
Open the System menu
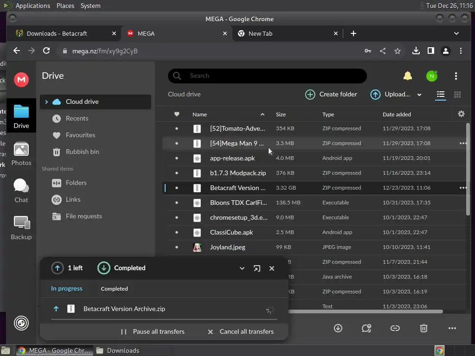[x=90, y=6]
